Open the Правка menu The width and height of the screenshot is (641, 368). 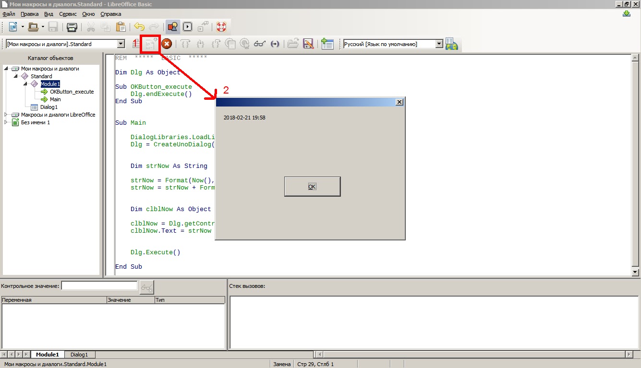(x=29, y=14)
